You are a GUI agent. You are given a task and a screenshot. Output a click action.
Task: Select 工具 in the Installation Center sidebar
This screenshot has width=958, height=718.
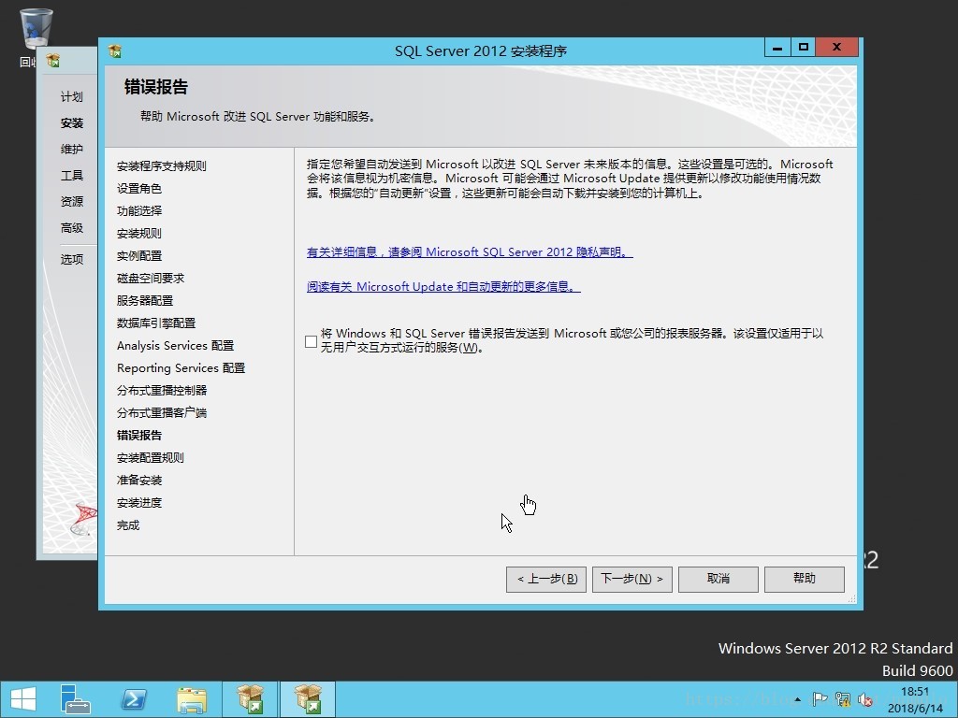(71, 175)
